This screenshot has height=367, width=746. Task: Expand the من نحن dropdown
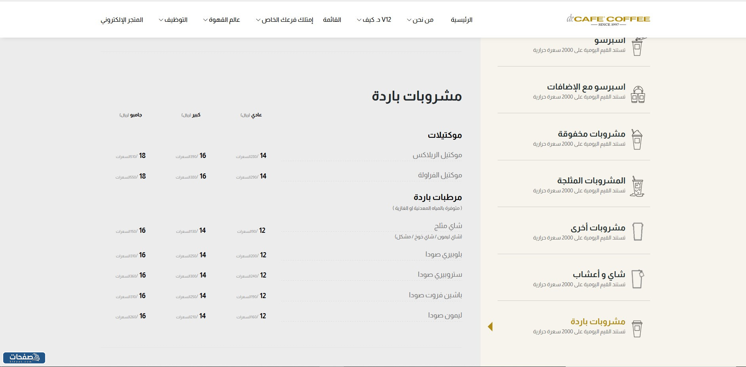421,19
